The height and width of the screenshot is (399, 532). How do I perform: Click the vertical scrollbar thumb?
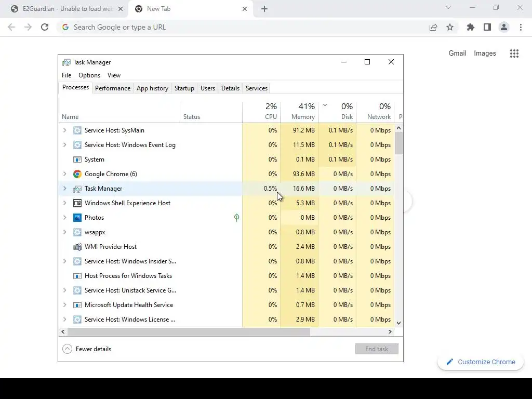pyautogui.click(x=398, y=143)
